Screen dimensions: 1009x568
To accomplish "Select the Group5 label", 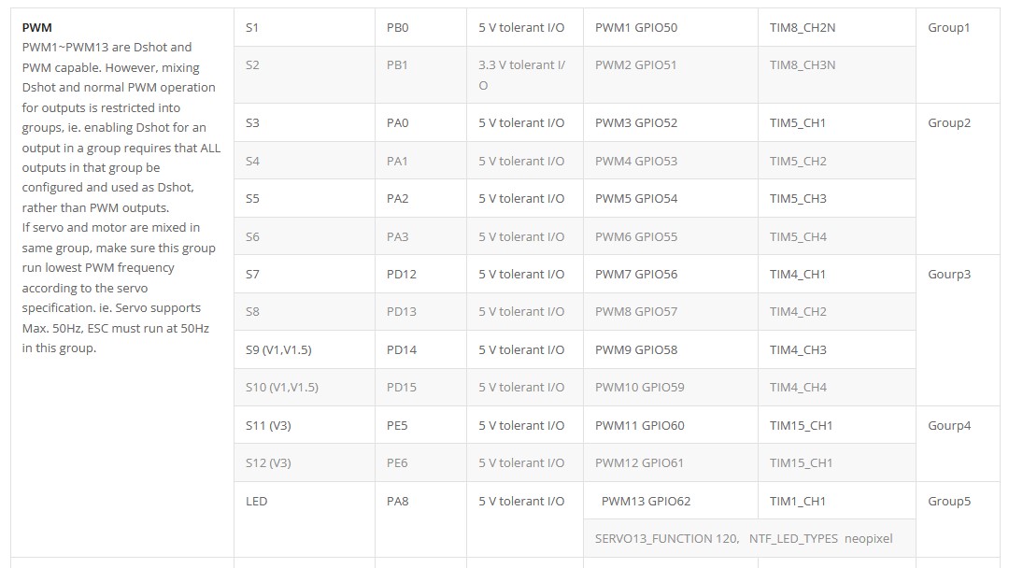I will (948, 501).
